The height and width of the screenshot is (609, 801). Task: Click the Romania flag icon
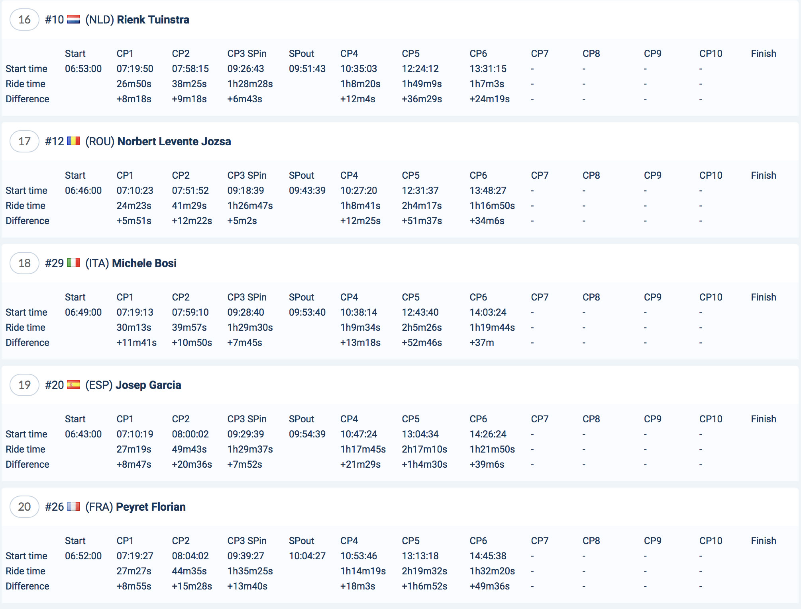point(73,141)
